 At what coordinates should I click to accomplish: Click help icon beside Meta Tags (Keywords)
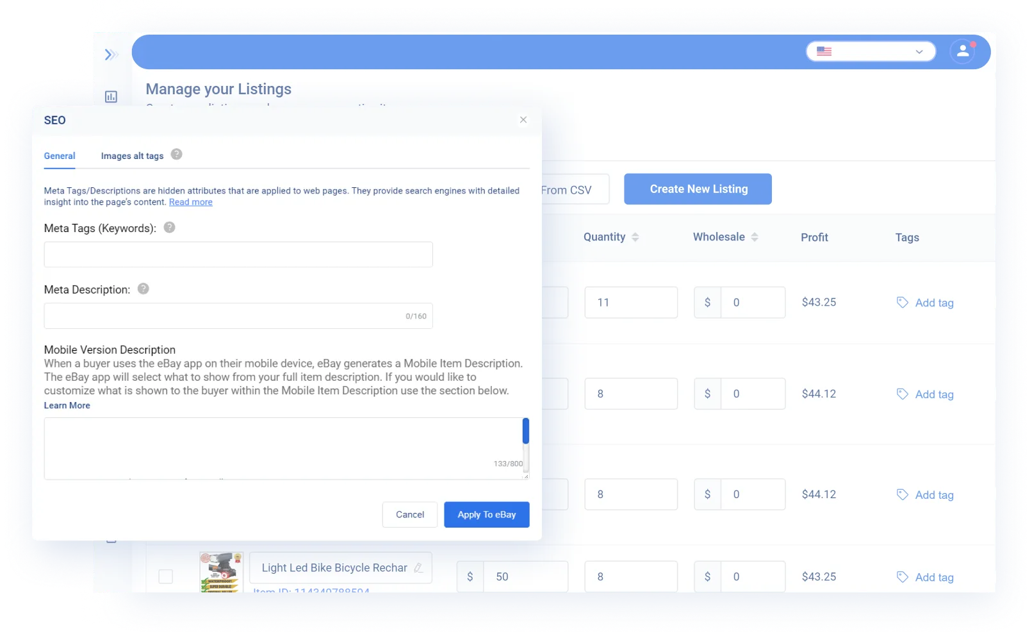pyautogui.click(x=169, y=228)
